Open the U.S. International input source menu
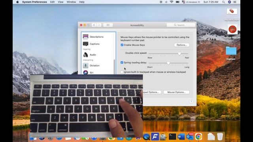 191,2
